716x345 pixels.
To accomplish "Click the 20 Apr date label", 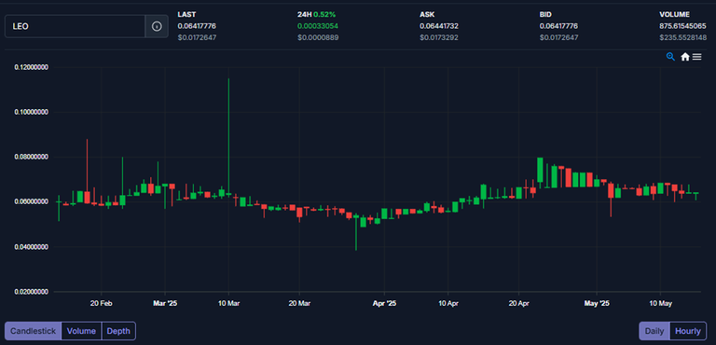I will click(518, 303).
